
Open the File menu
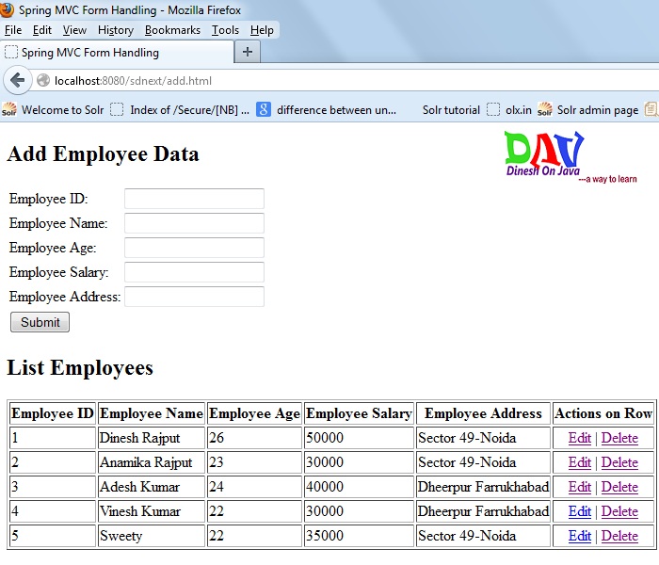pyautogui.click(x=13, y=30)
